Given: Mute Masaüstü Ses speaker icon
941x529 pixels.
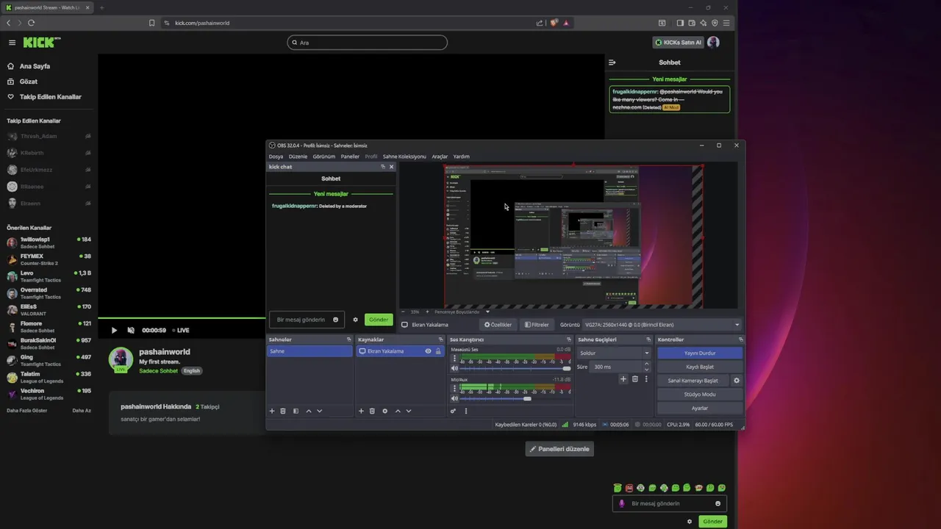Looking at the screenshot, I should [454, 369].
